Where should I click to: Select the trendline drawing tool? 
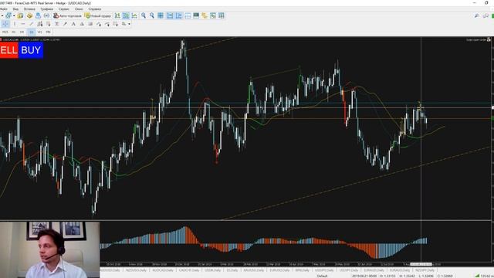tap(31, 24)
